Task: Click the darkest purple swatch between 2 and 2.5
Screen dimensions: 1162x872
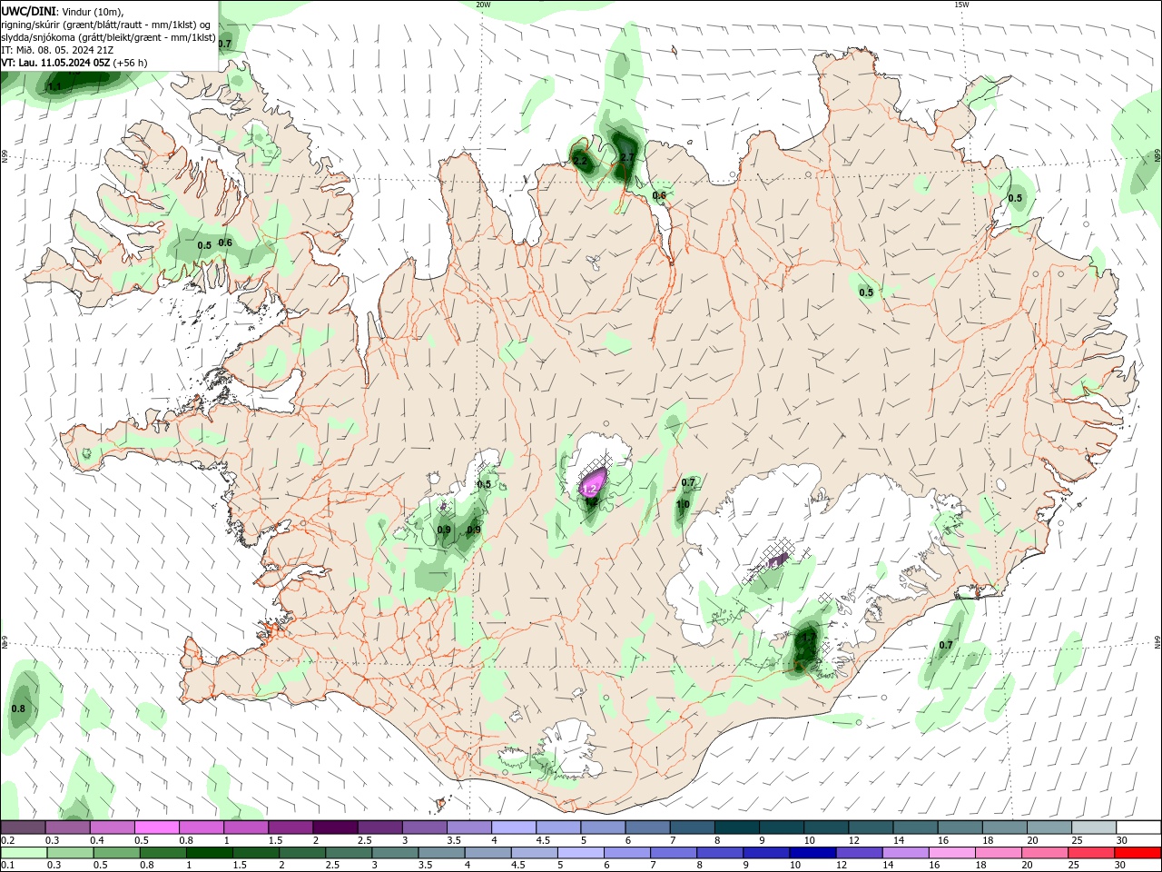Action: 335,827
